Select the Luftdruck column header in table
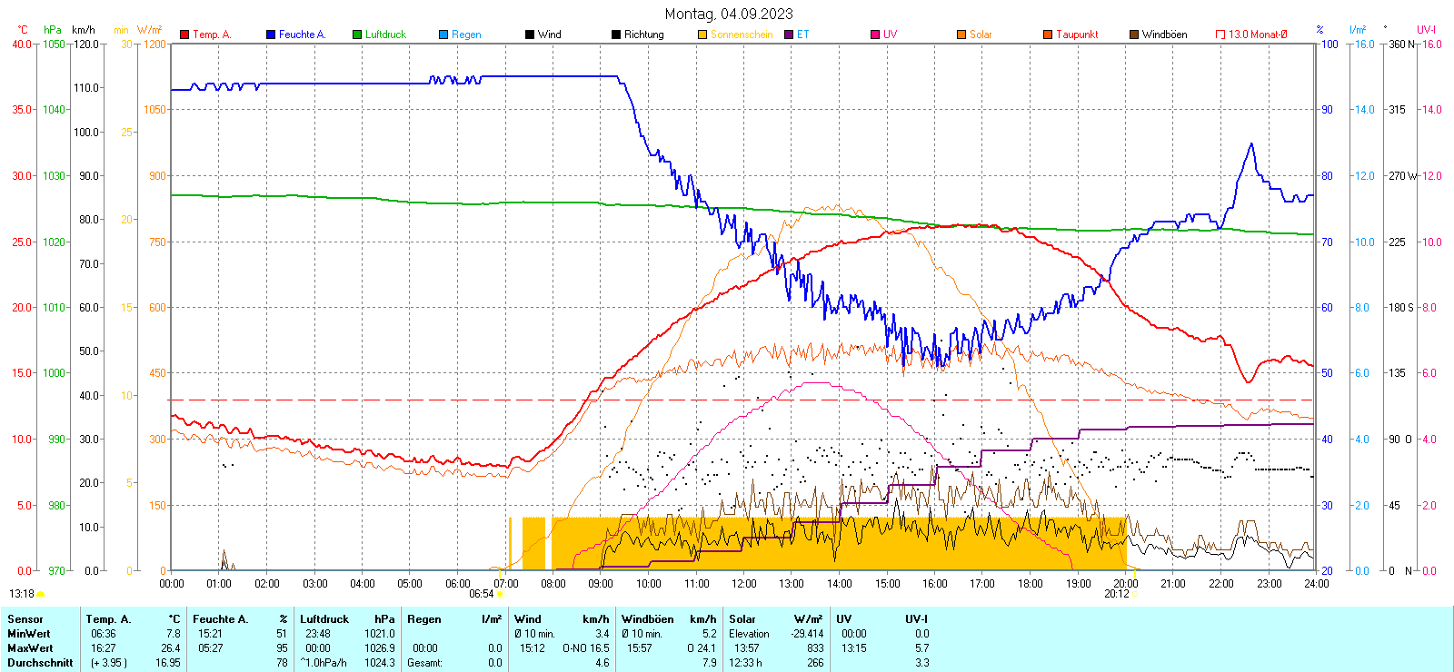The height and width of the screenshot is (672, 1454). [324, 619]
